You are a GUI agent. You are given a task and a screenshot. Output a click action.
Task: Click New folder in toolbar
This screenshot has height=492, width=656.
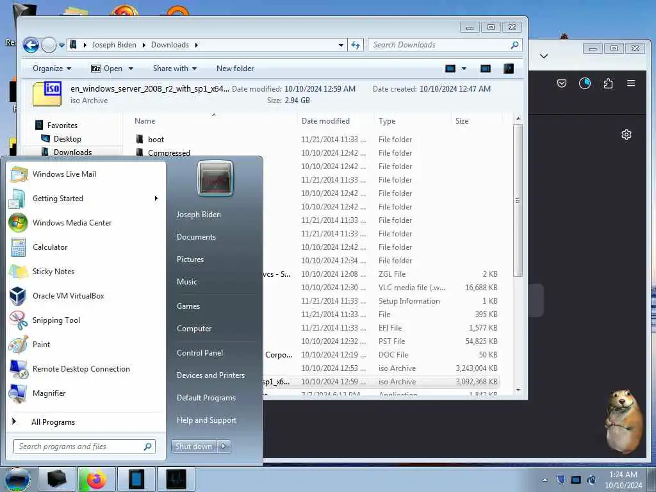[235, 69]
